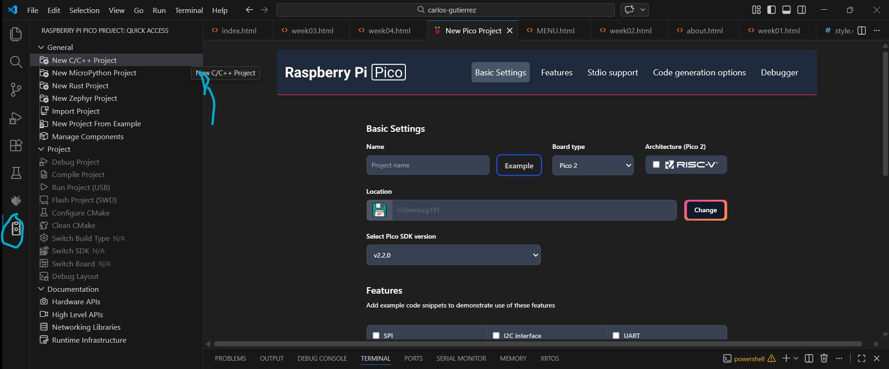Go forward with the navigation arrow
889x369 pixels.
coord(264,10)
